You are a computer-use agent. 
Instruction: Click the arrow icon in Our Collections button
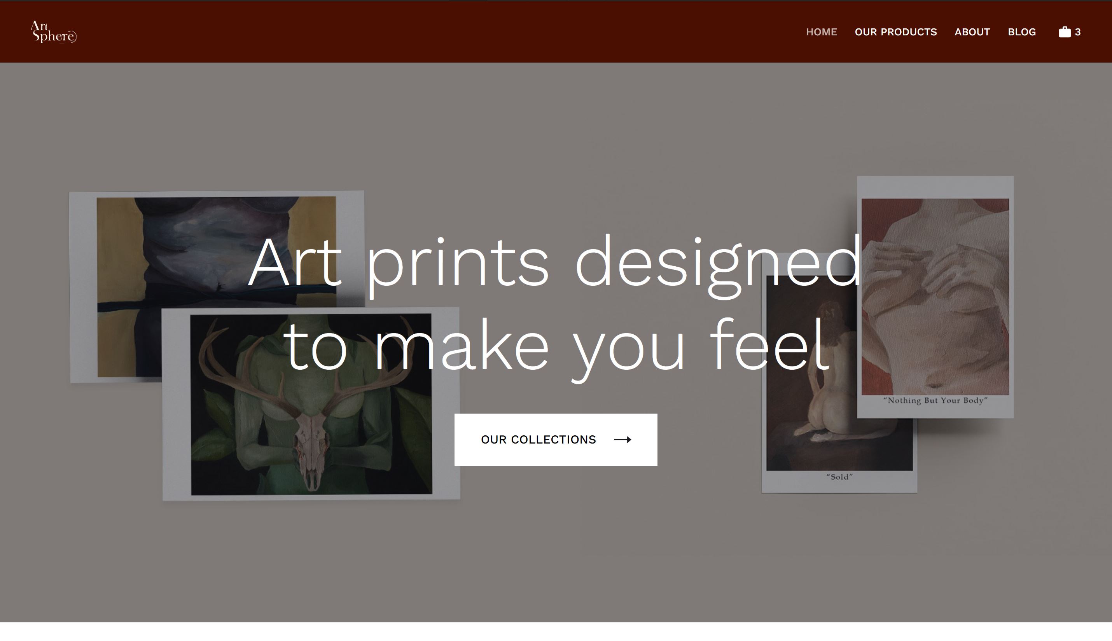point(622,439)
